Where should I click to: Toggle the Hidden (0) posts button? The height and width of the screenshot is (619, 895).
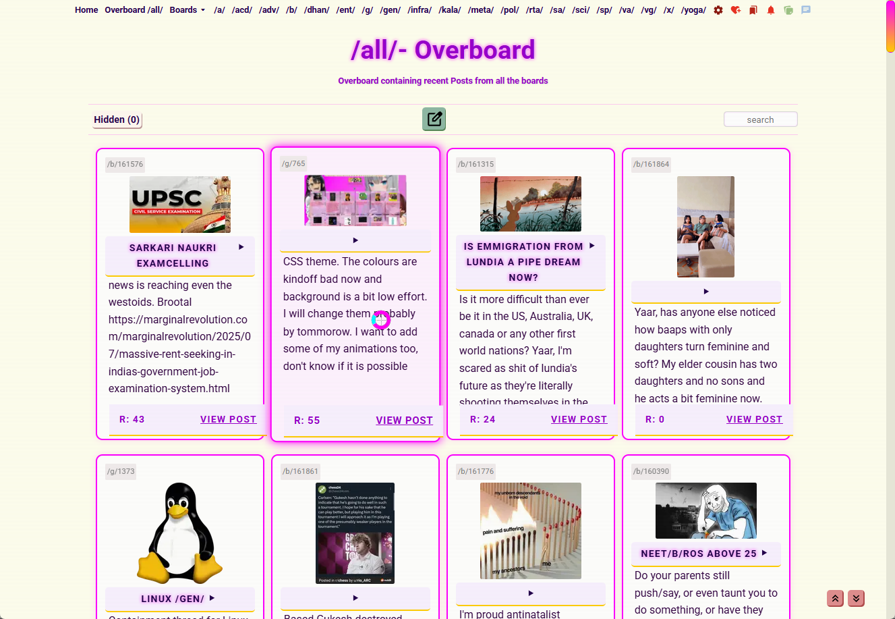pyautogui.click(x=117, y=120)
